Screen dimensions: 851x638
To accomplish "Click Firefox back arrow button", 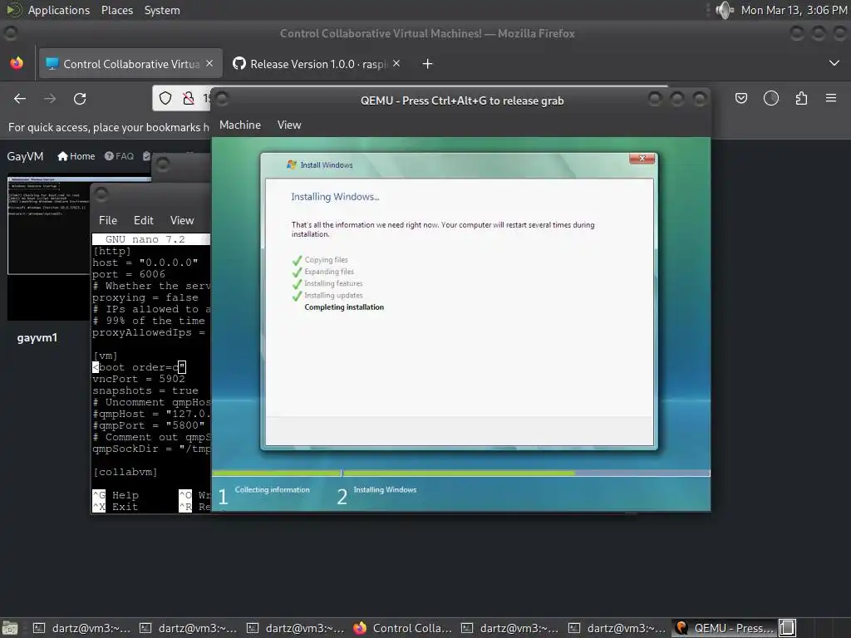I will (20, 99).
